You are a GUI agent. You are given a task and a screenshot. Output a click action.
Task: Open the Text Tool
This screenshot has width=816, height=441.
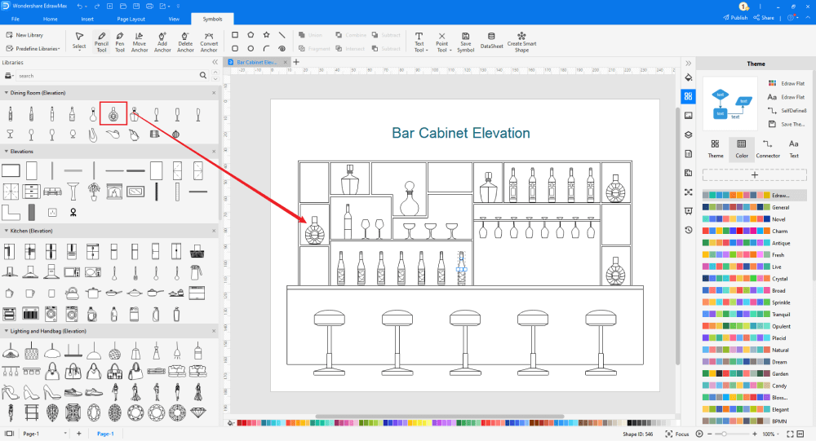419,42
